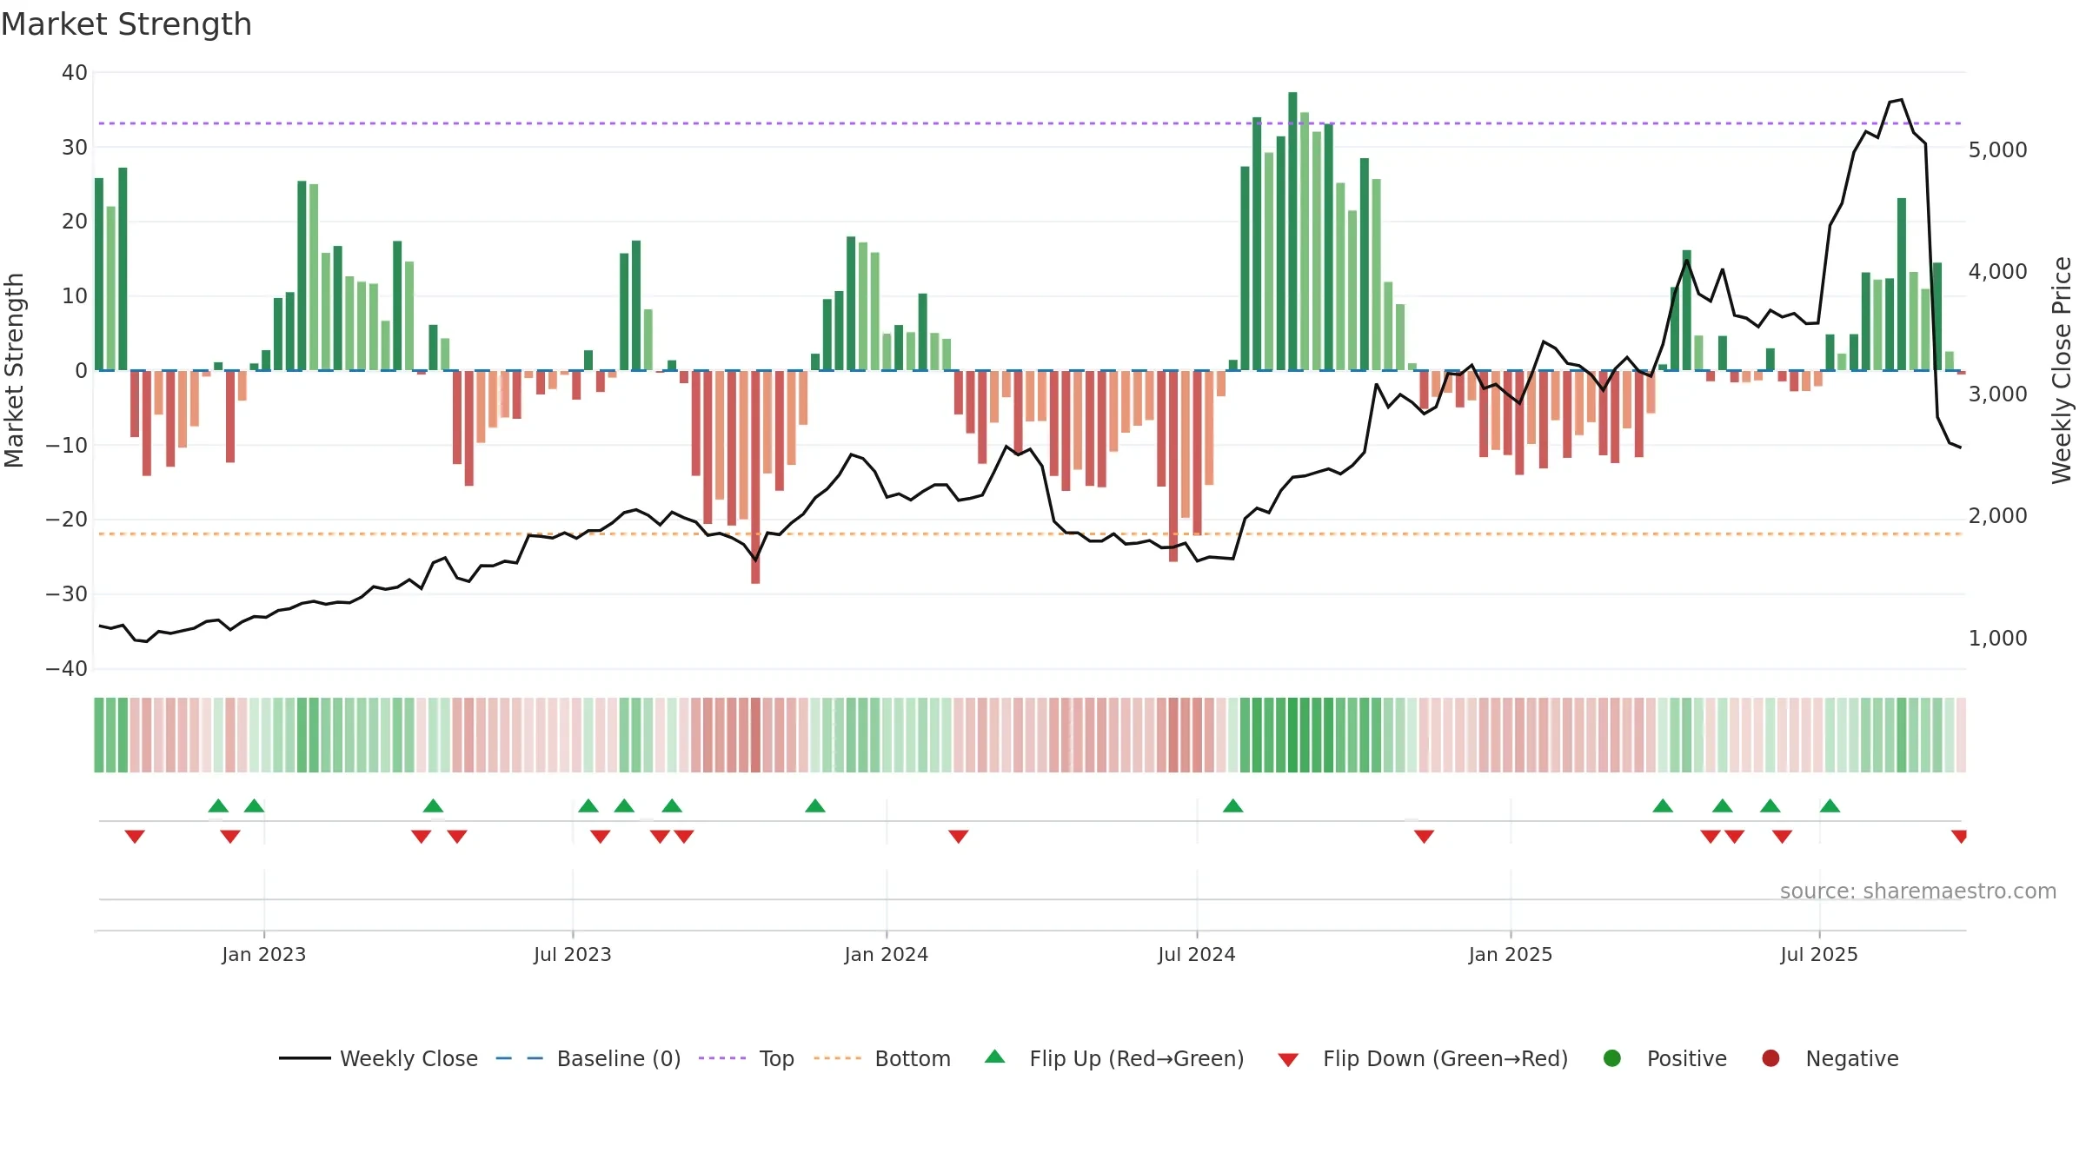Toggle the Positive legend entry

tap(1664, 1058)
